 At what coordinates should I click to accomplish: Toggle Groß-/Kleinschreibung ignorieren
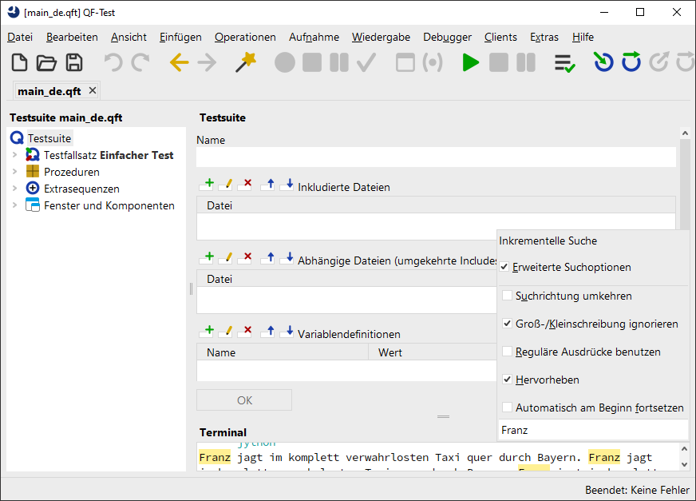tap(507, 324)
